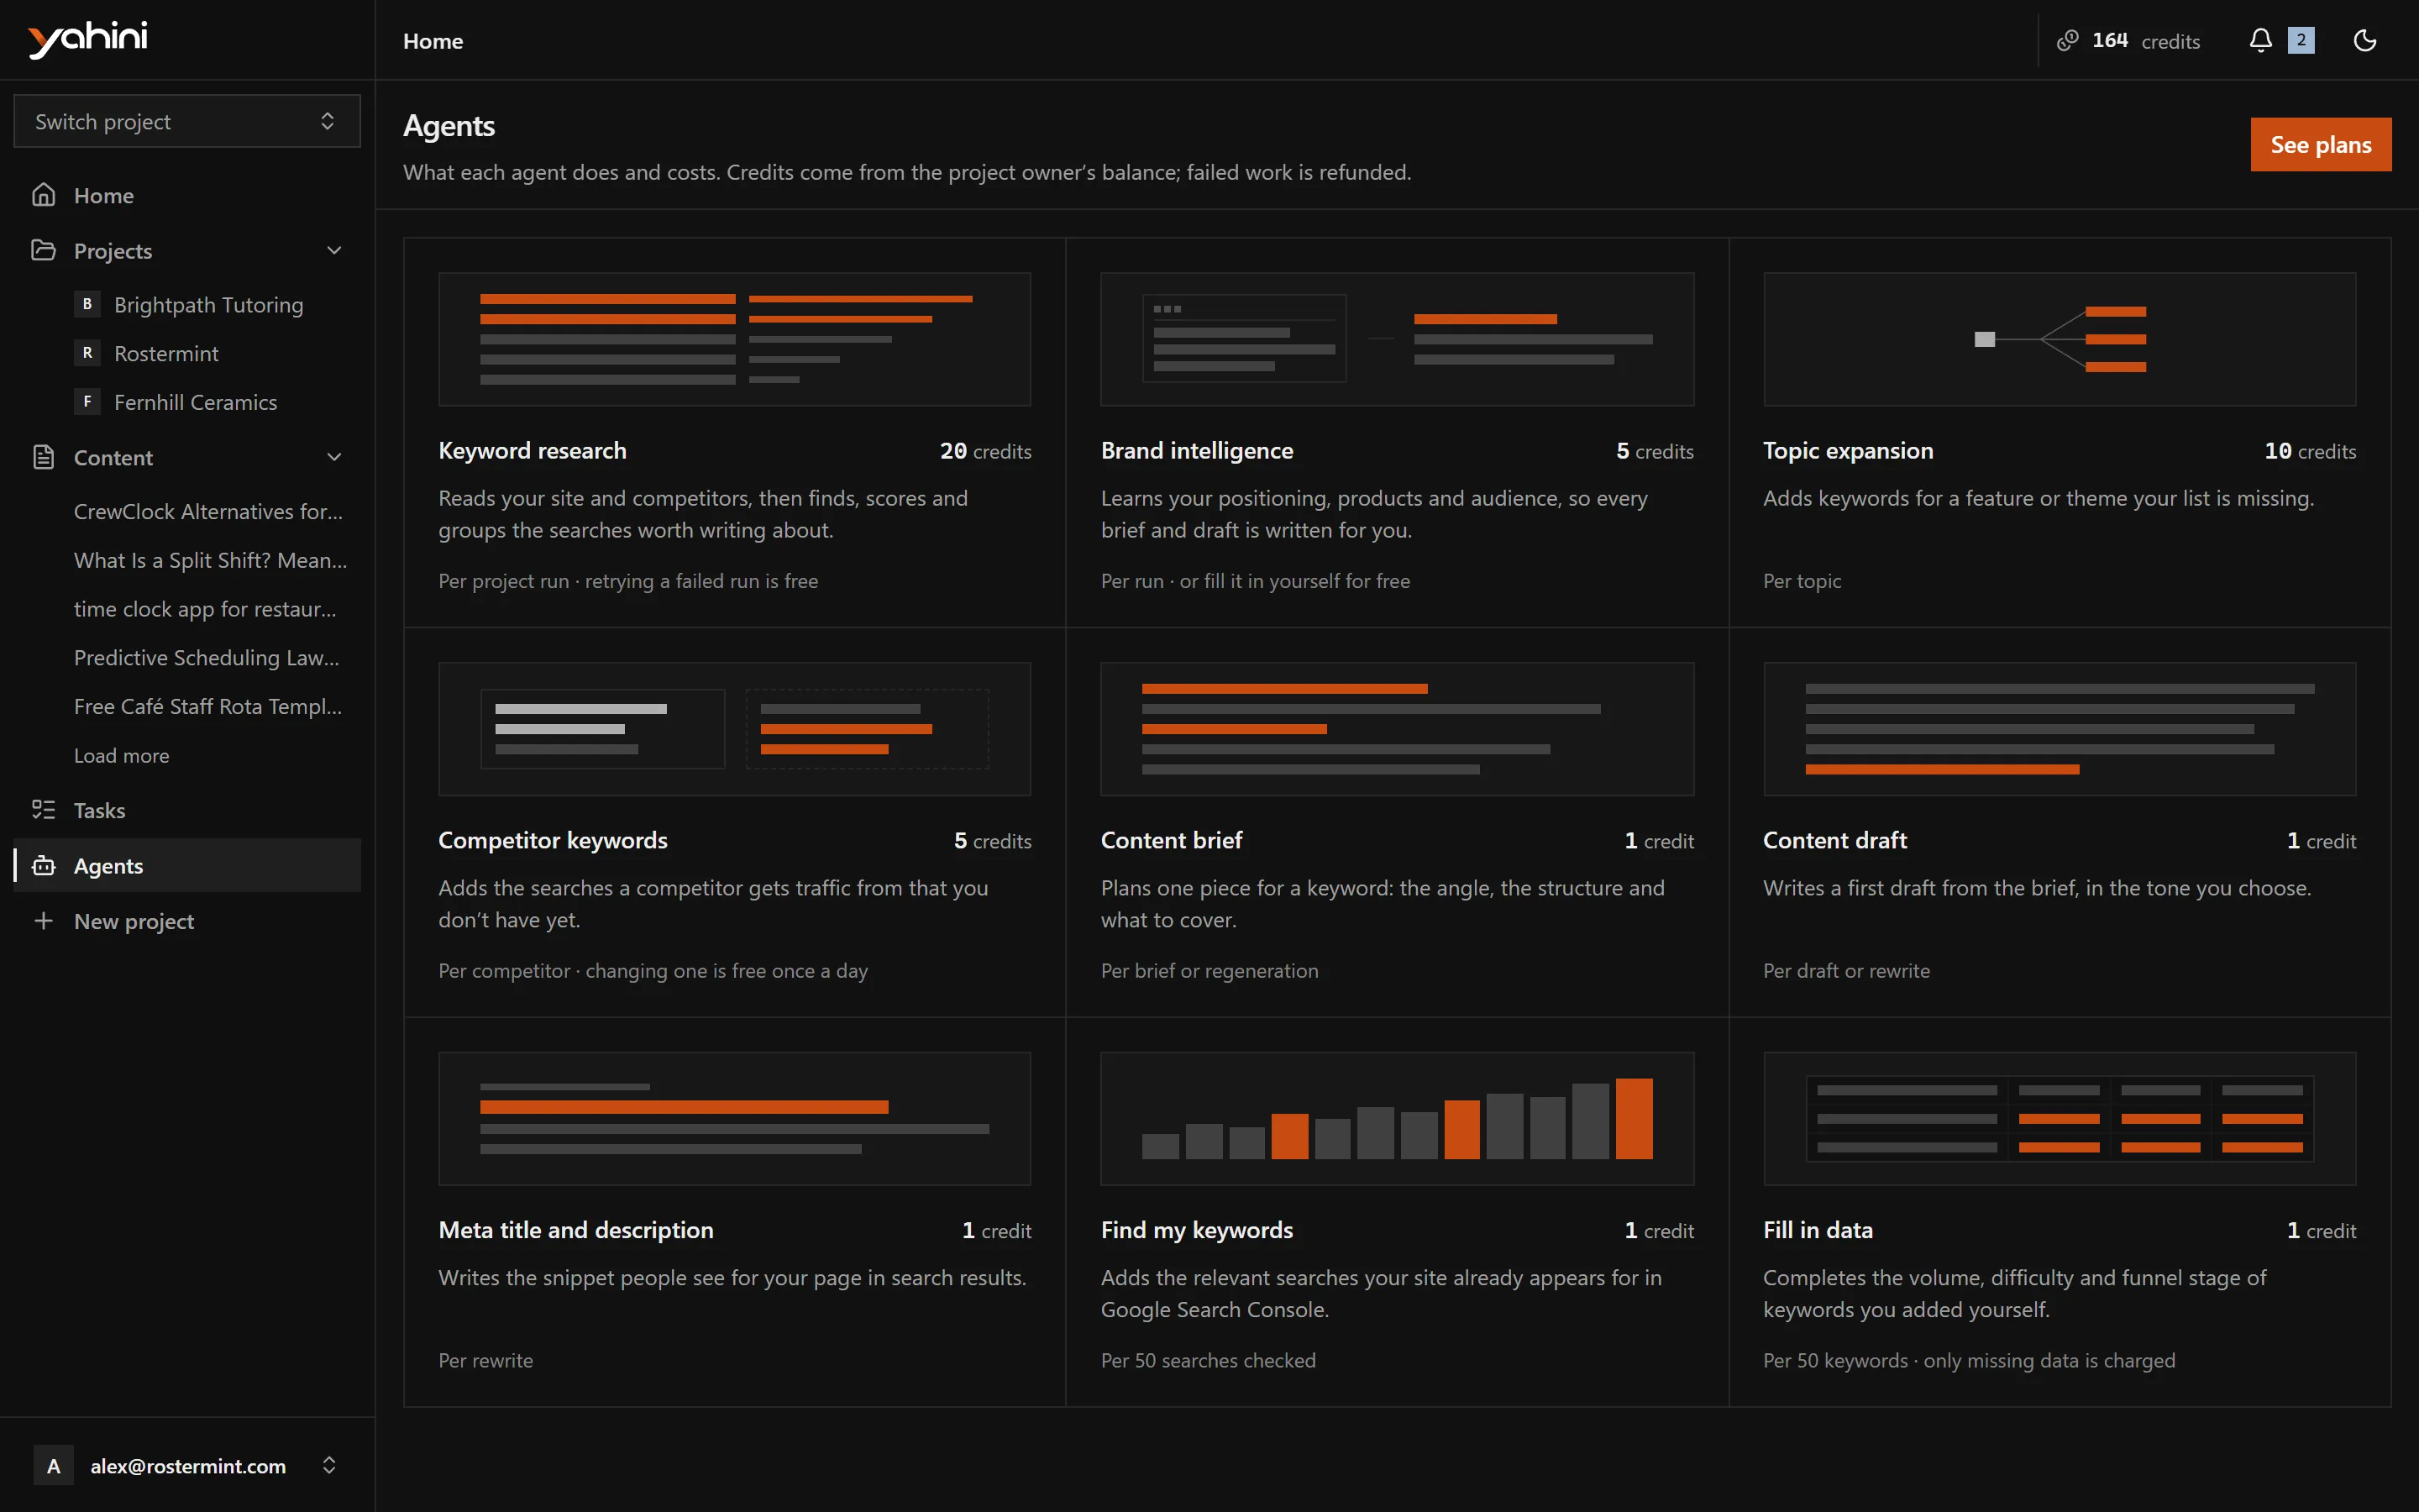Open Free Café Staff Rota Template item
This screenshot has width=2419, height=1512.
(x=208, y=706)
